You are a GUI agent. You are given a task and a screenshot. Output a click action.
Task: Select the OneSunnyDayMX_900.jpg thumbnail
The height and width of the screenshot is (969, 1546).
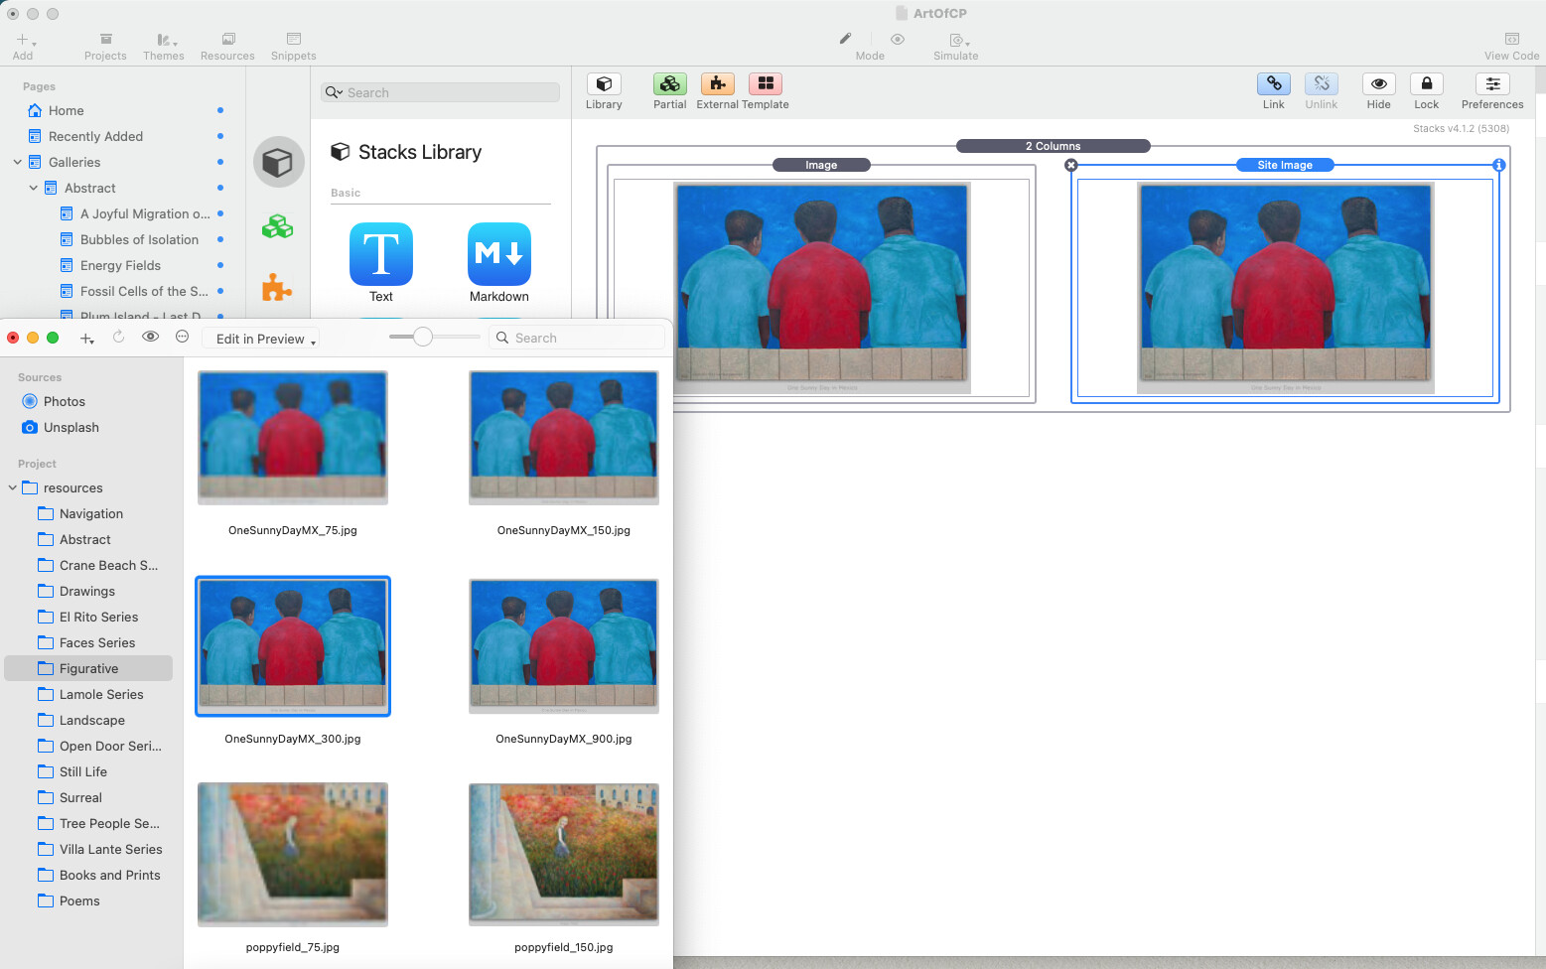coord(563,645)
